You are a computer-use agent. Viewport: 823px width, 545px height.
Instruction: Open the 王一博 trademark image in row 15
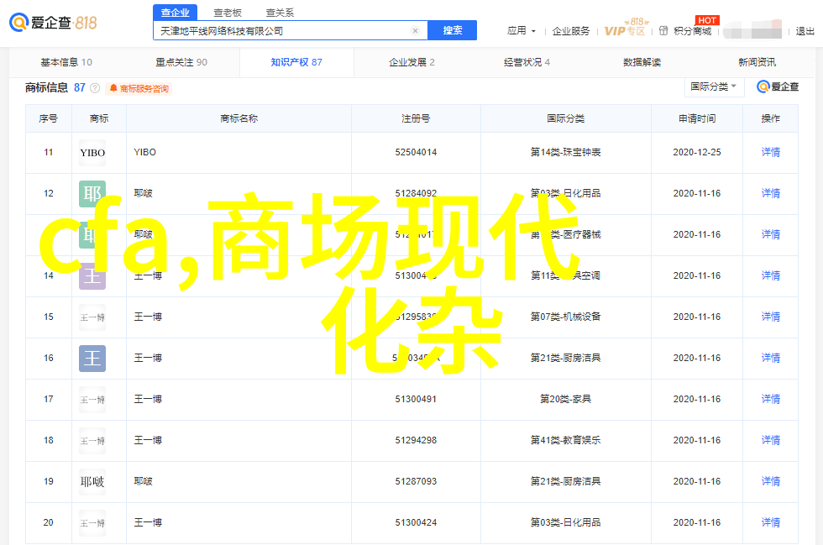[92, 317]
